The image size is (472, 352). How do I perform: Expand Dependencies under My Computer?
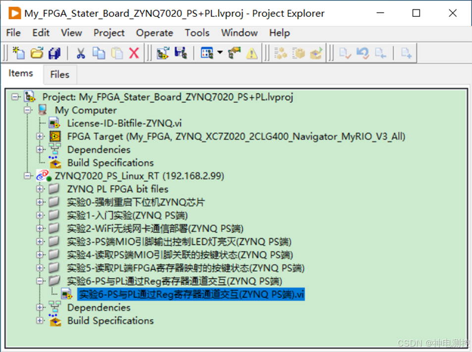click(40, 150)
